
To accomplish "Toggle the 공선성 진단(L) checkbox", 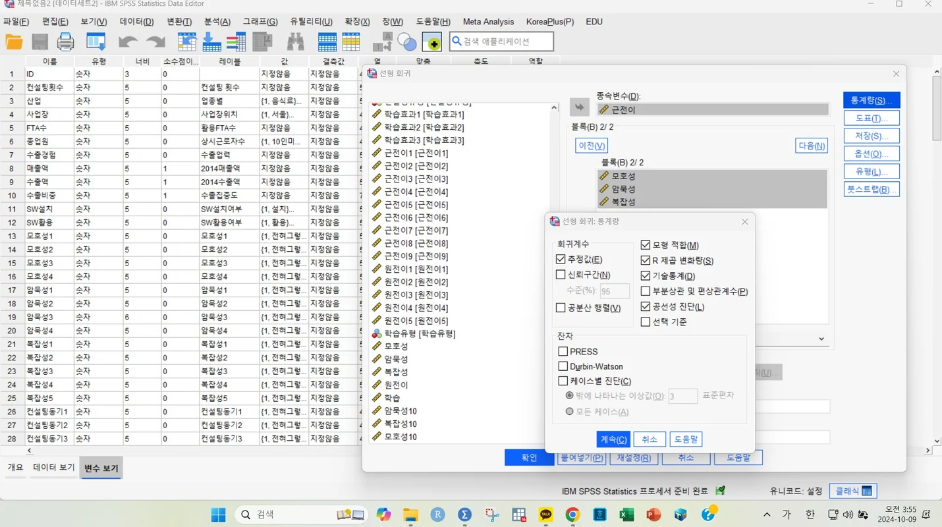I will coord(646,306).
